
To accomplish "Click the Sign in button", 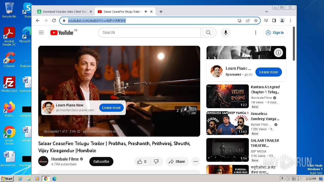I will pyautogui.click(x=275, y=33).
